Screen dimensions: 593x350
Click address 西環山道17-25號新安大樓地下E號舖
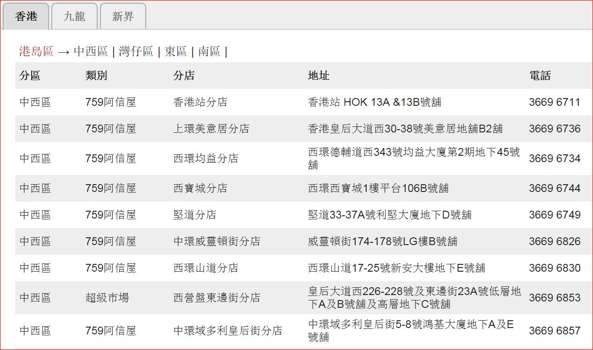tap(396, 268)
